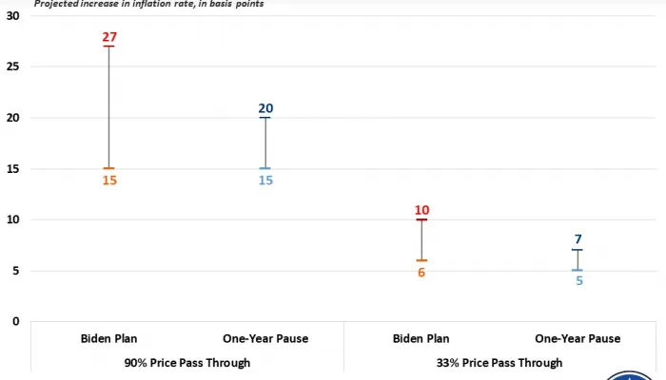
Task: Click the dark blue 7 data label
Action: [x=578, y=239]
